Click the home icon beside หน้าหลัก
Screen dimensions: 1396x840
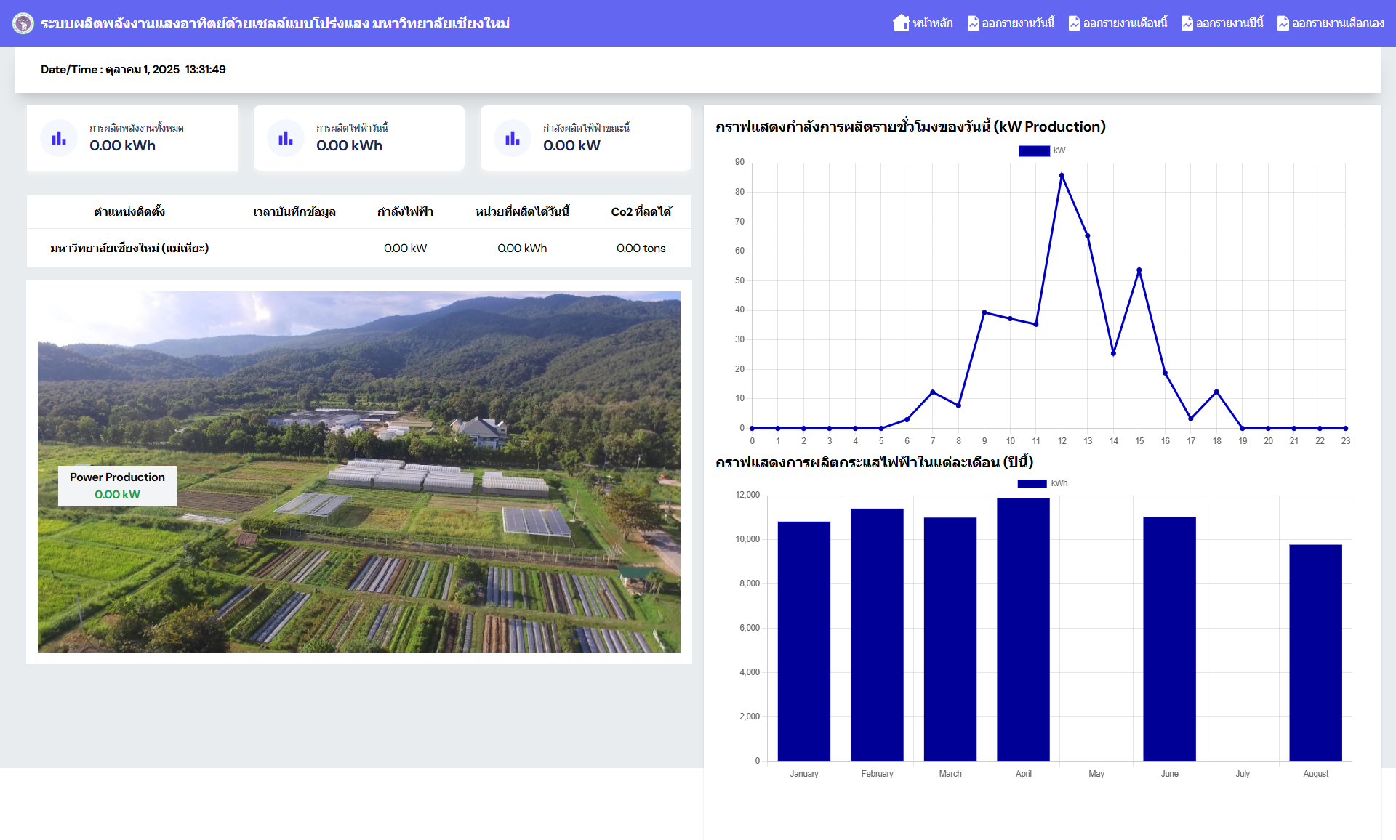(x=901, y=23)
